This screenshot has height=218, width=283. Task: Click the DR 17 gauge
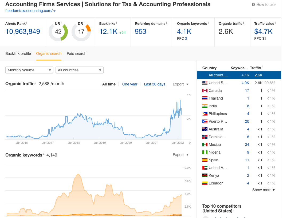click(x=81, y=32)
